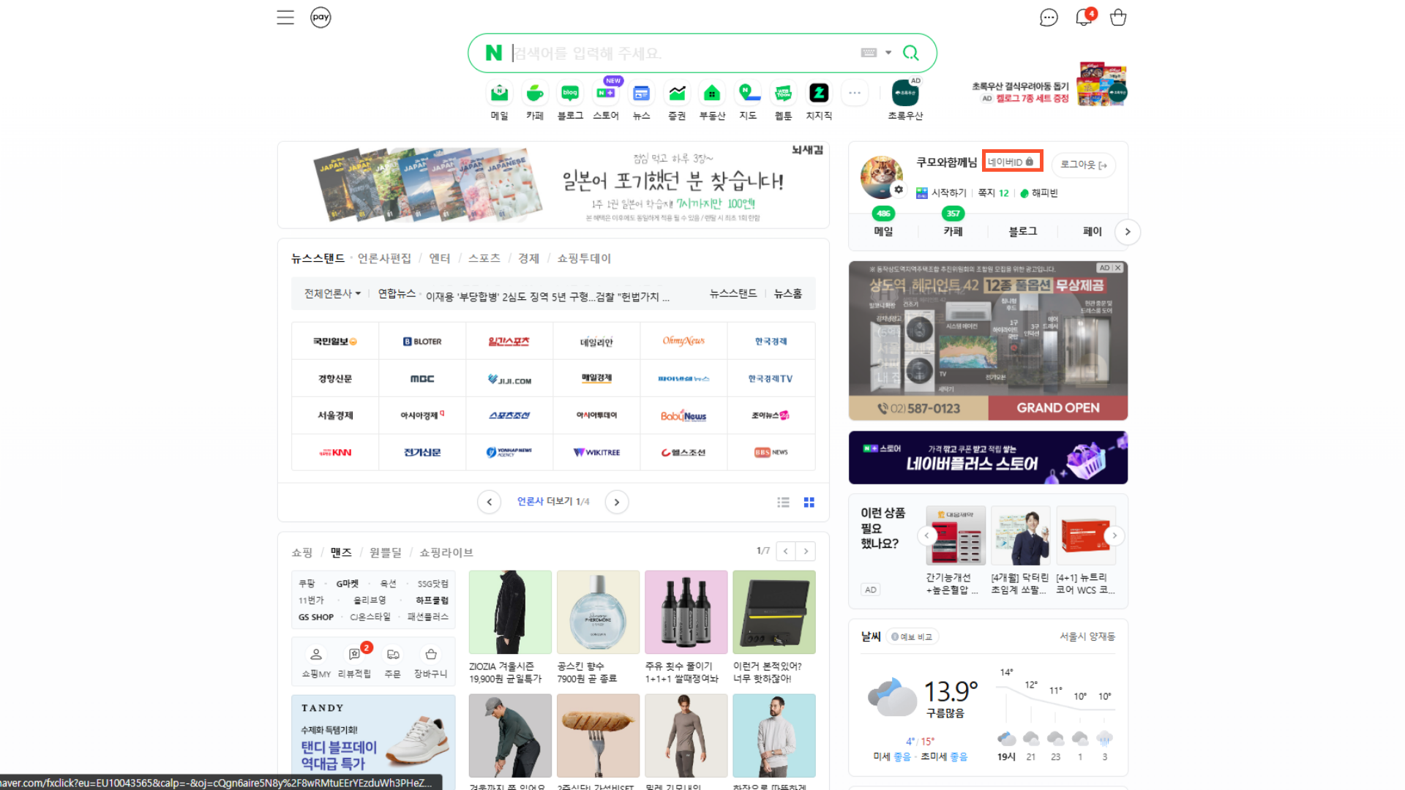
Task: Open the 카페 shortcut icon
Action: (534, 93)
